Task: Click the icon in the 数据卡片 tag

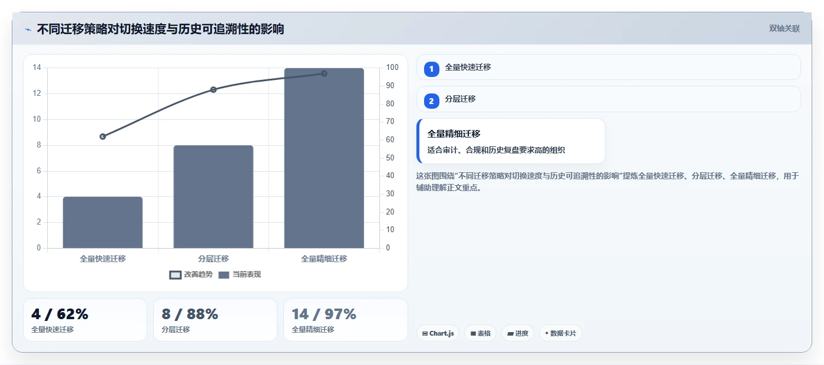Action: tap(547, 334)
